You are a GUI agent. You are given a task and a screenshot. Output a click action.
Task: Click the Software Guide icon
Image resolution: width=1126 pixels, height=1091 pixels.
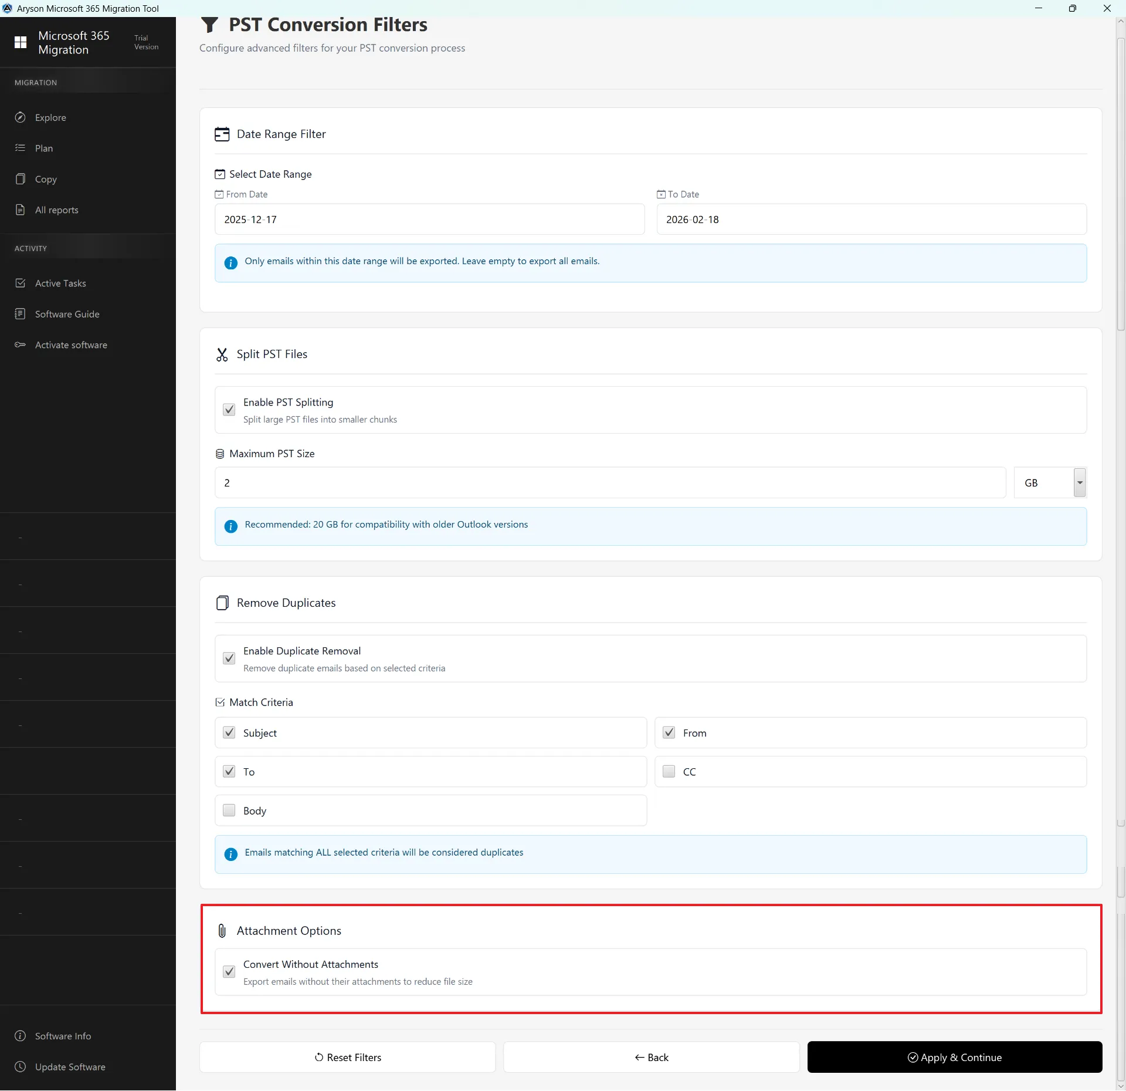pyautogui.click(x=21, y=313)
